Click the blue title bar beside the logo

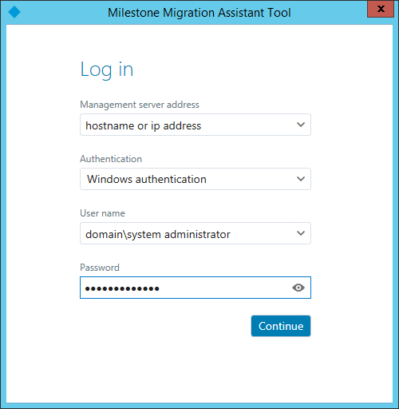pos(61,12)
